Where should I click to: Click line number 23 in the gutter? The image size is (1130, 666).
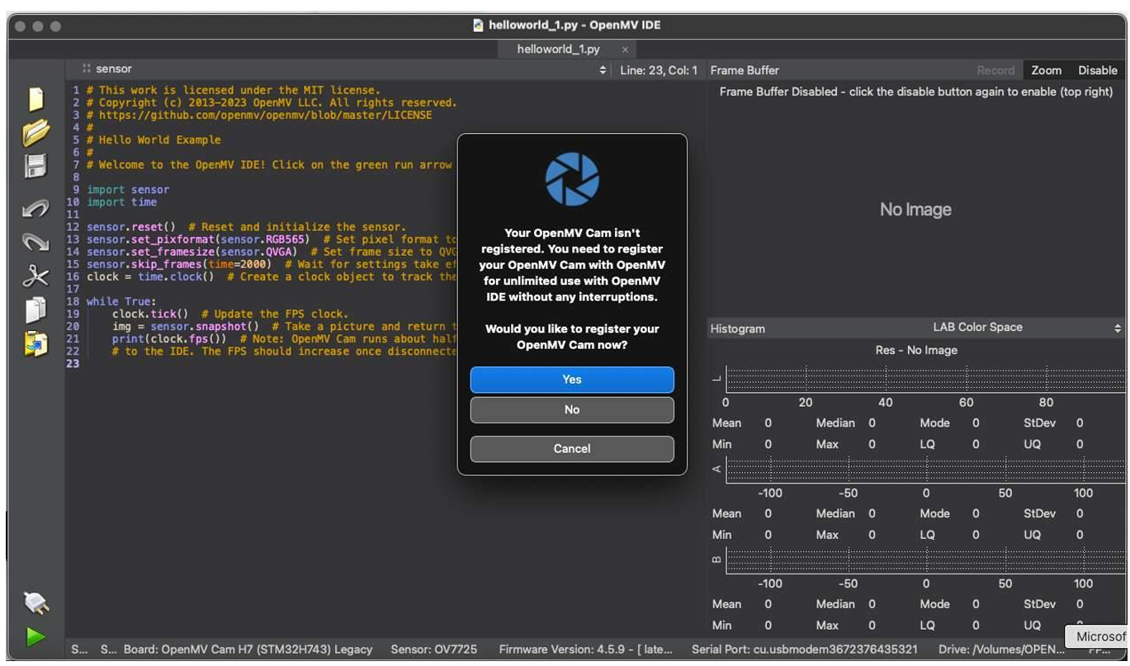point(73,364)
